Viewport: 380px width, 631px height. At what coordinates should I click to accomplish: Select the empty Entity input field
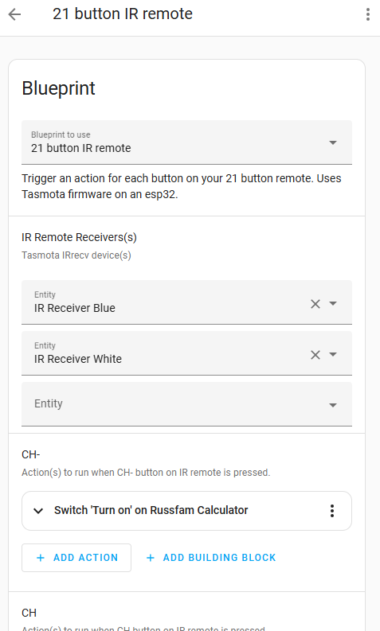(186, 404)
